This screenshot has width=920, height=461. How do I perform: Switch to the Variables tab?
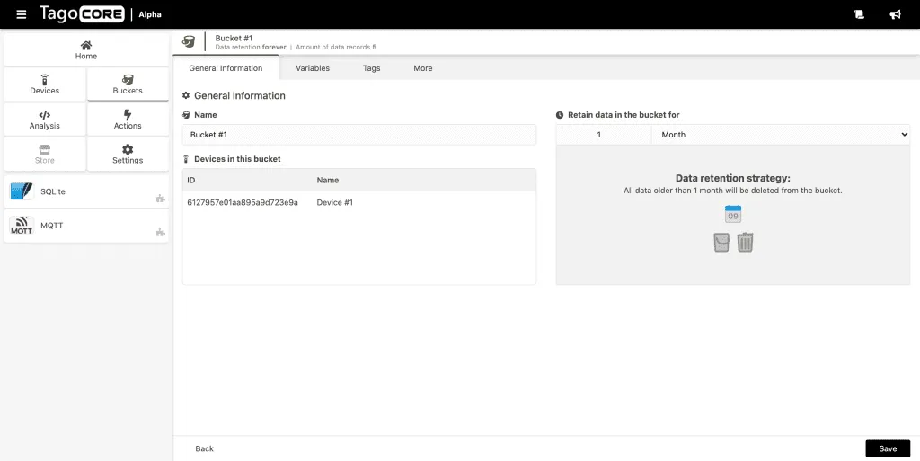click(x=313, y=68)
